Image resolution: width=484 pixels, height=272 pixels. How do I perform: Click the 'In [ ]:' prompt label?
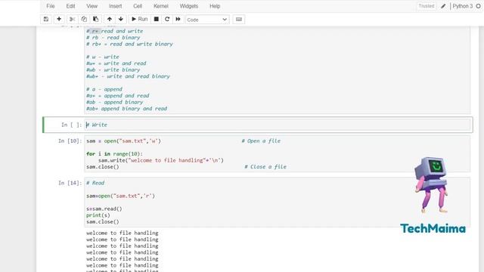71,125
